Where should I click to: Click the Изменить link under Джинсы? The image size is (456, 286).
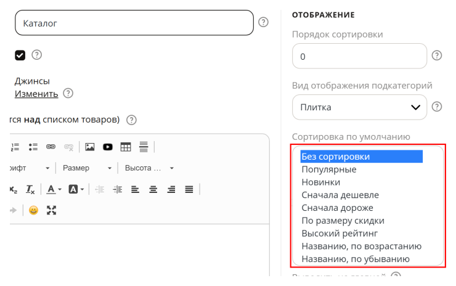coord(36,94)
